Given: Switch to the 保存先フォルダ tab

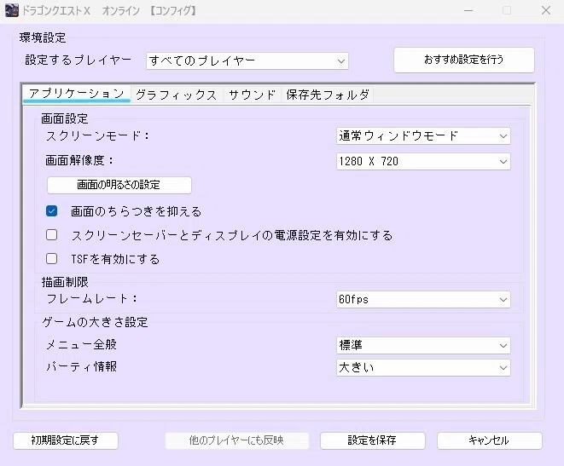Looking at the screenshot, I should [328, 95].
